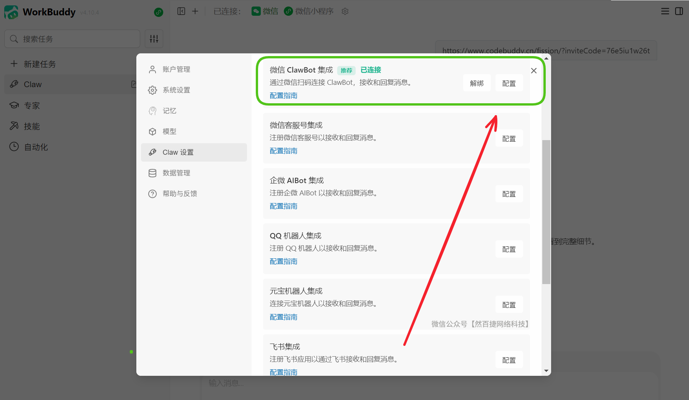The height and width of the screenshot is (400, 689).
Task: Open 配置指南 link under 微信客服号集成
Action: [283, 150]
